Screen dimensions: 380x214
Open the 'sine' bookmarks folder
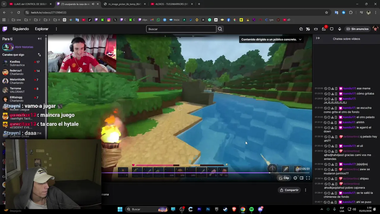[16, 20]
